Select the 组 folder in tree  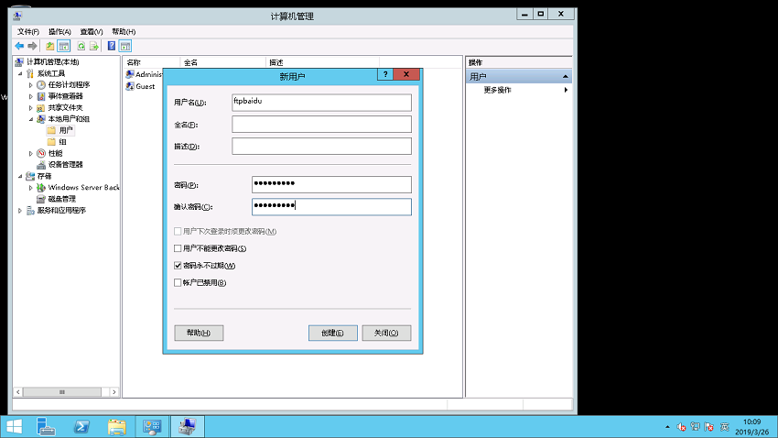pyautogui.click(x=57, y=142)
